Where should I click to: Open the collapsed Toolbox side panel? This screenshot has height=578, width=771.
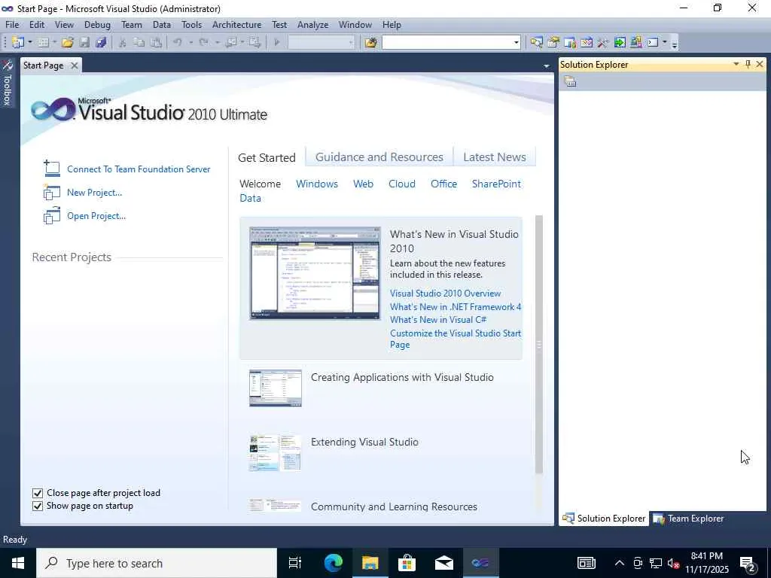(x=7, y=84)
